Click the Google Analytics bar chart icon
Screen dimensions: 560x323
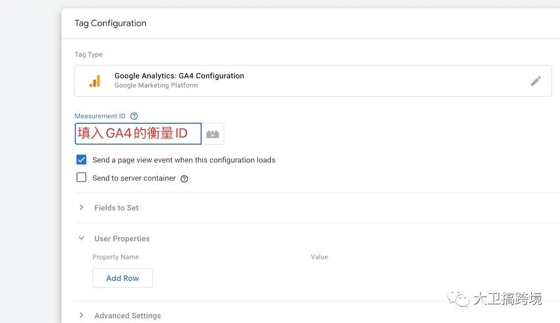[x=95, y=81]
